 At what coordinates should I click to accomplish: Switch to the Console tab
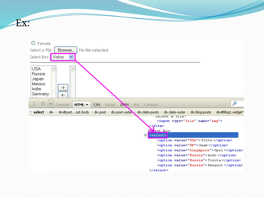62,105
